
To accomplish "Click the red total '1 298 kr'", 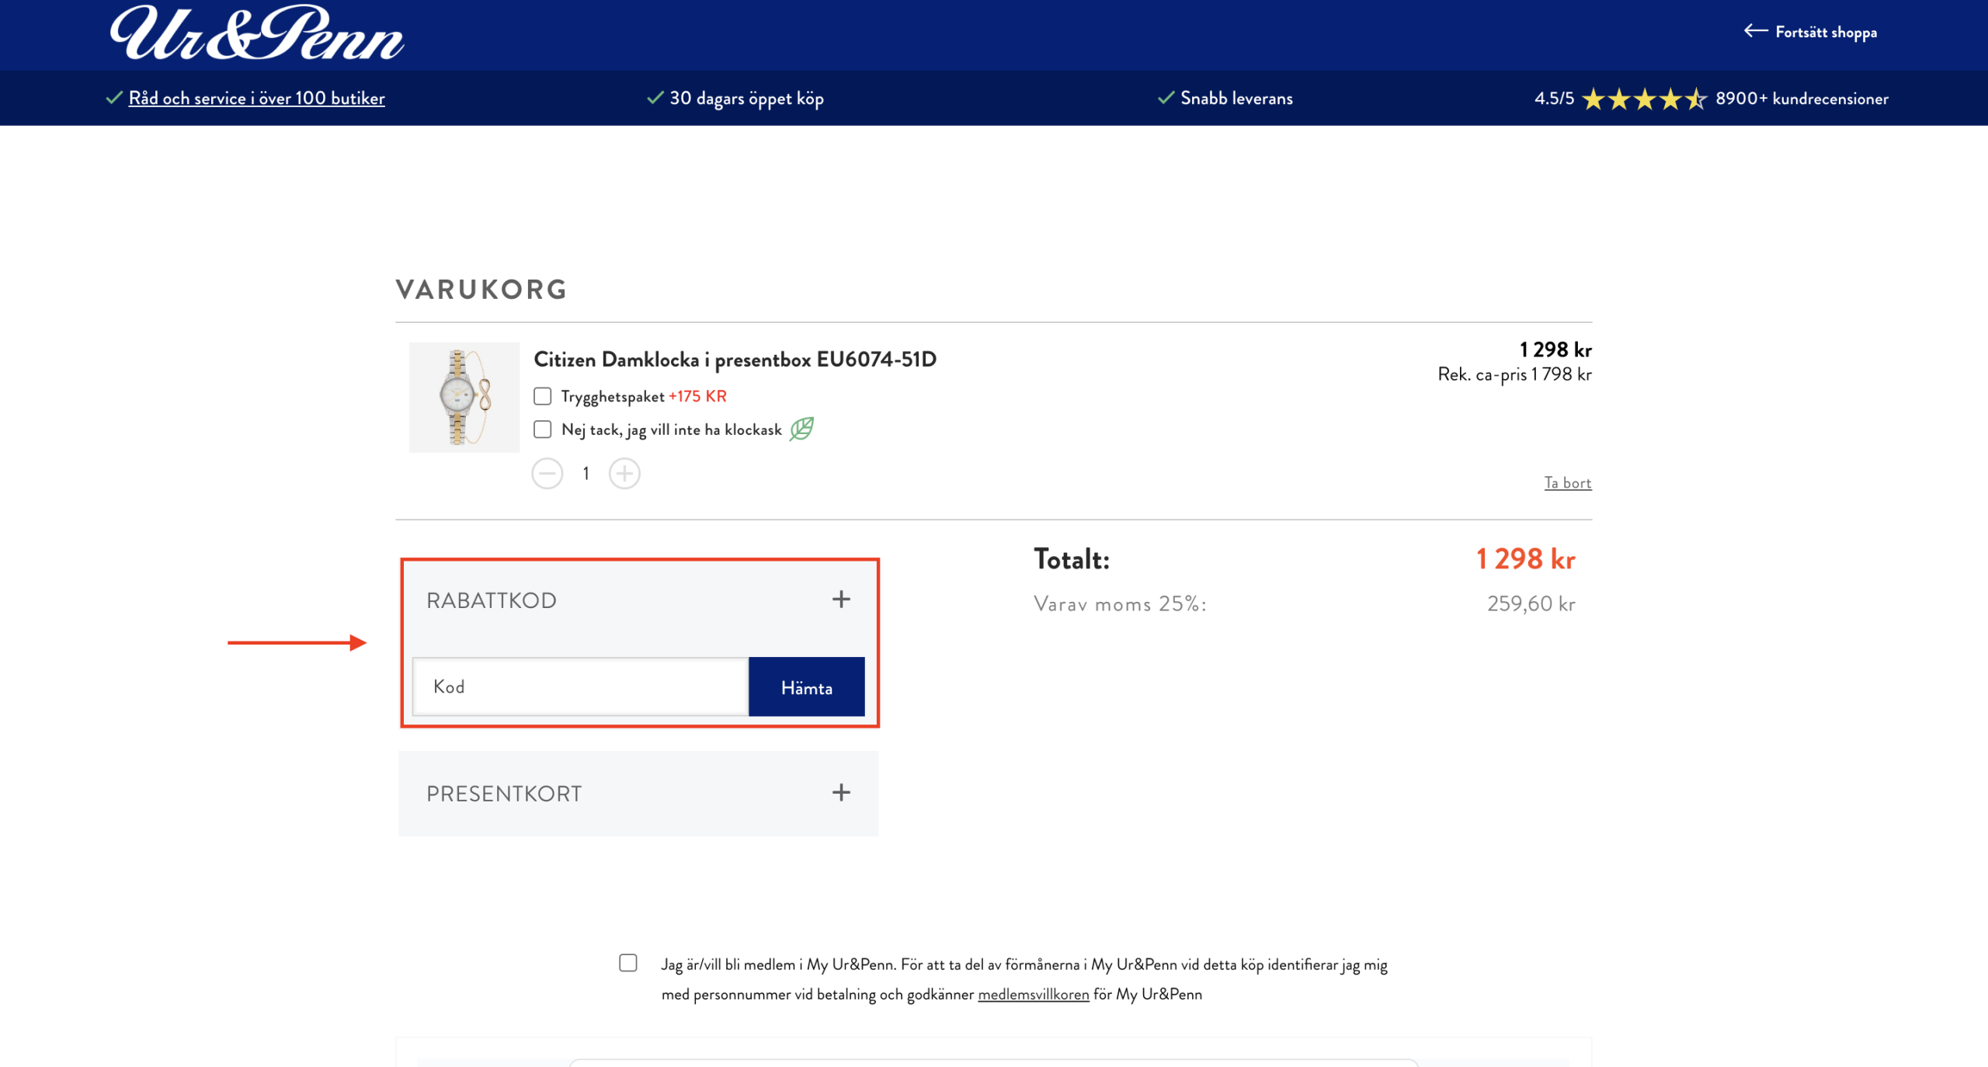I will [1525, 559].
